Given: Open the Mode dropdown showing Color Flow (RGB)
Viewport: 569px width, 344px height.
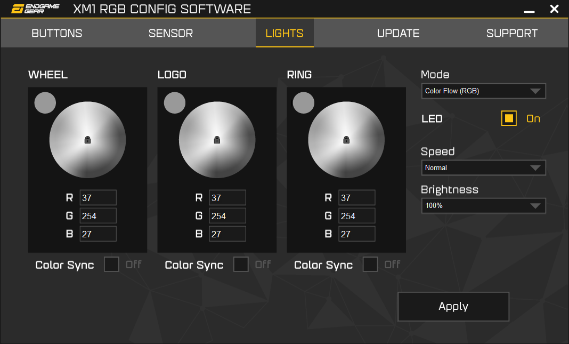Looking at the screenshot, I should [x=483, y=91].
